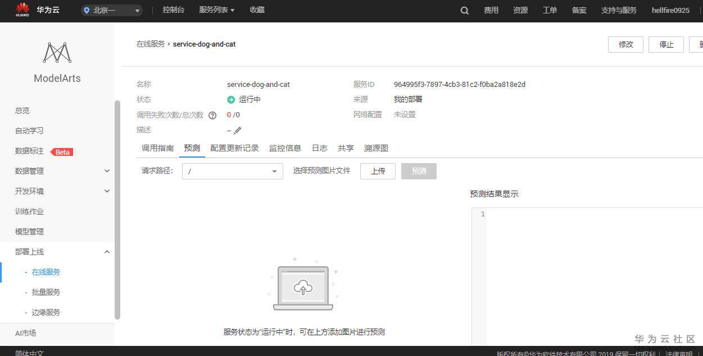Go to 在线服务 breadcrumb link
The width and height of the screenshot is (703, 356).
click(151, 44)
